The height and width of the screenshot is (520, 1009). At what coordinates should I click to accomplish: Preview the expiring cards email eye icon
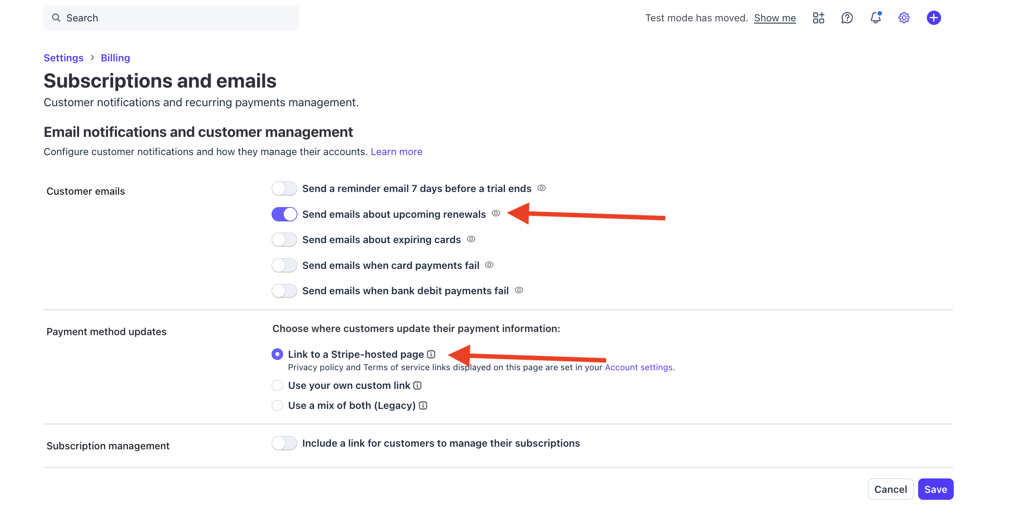coord(471,239)
